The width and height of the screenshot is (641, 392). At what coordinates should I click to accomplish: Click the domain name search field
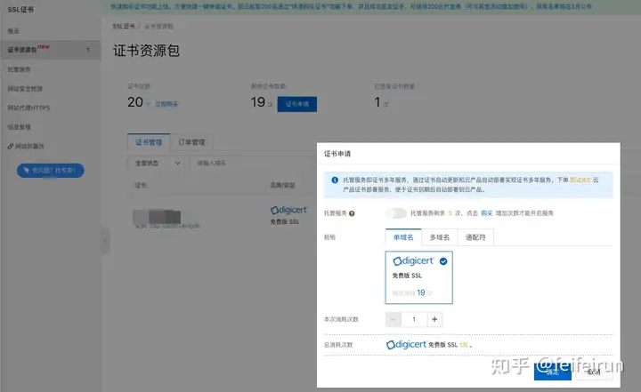(x=252, y=163)
